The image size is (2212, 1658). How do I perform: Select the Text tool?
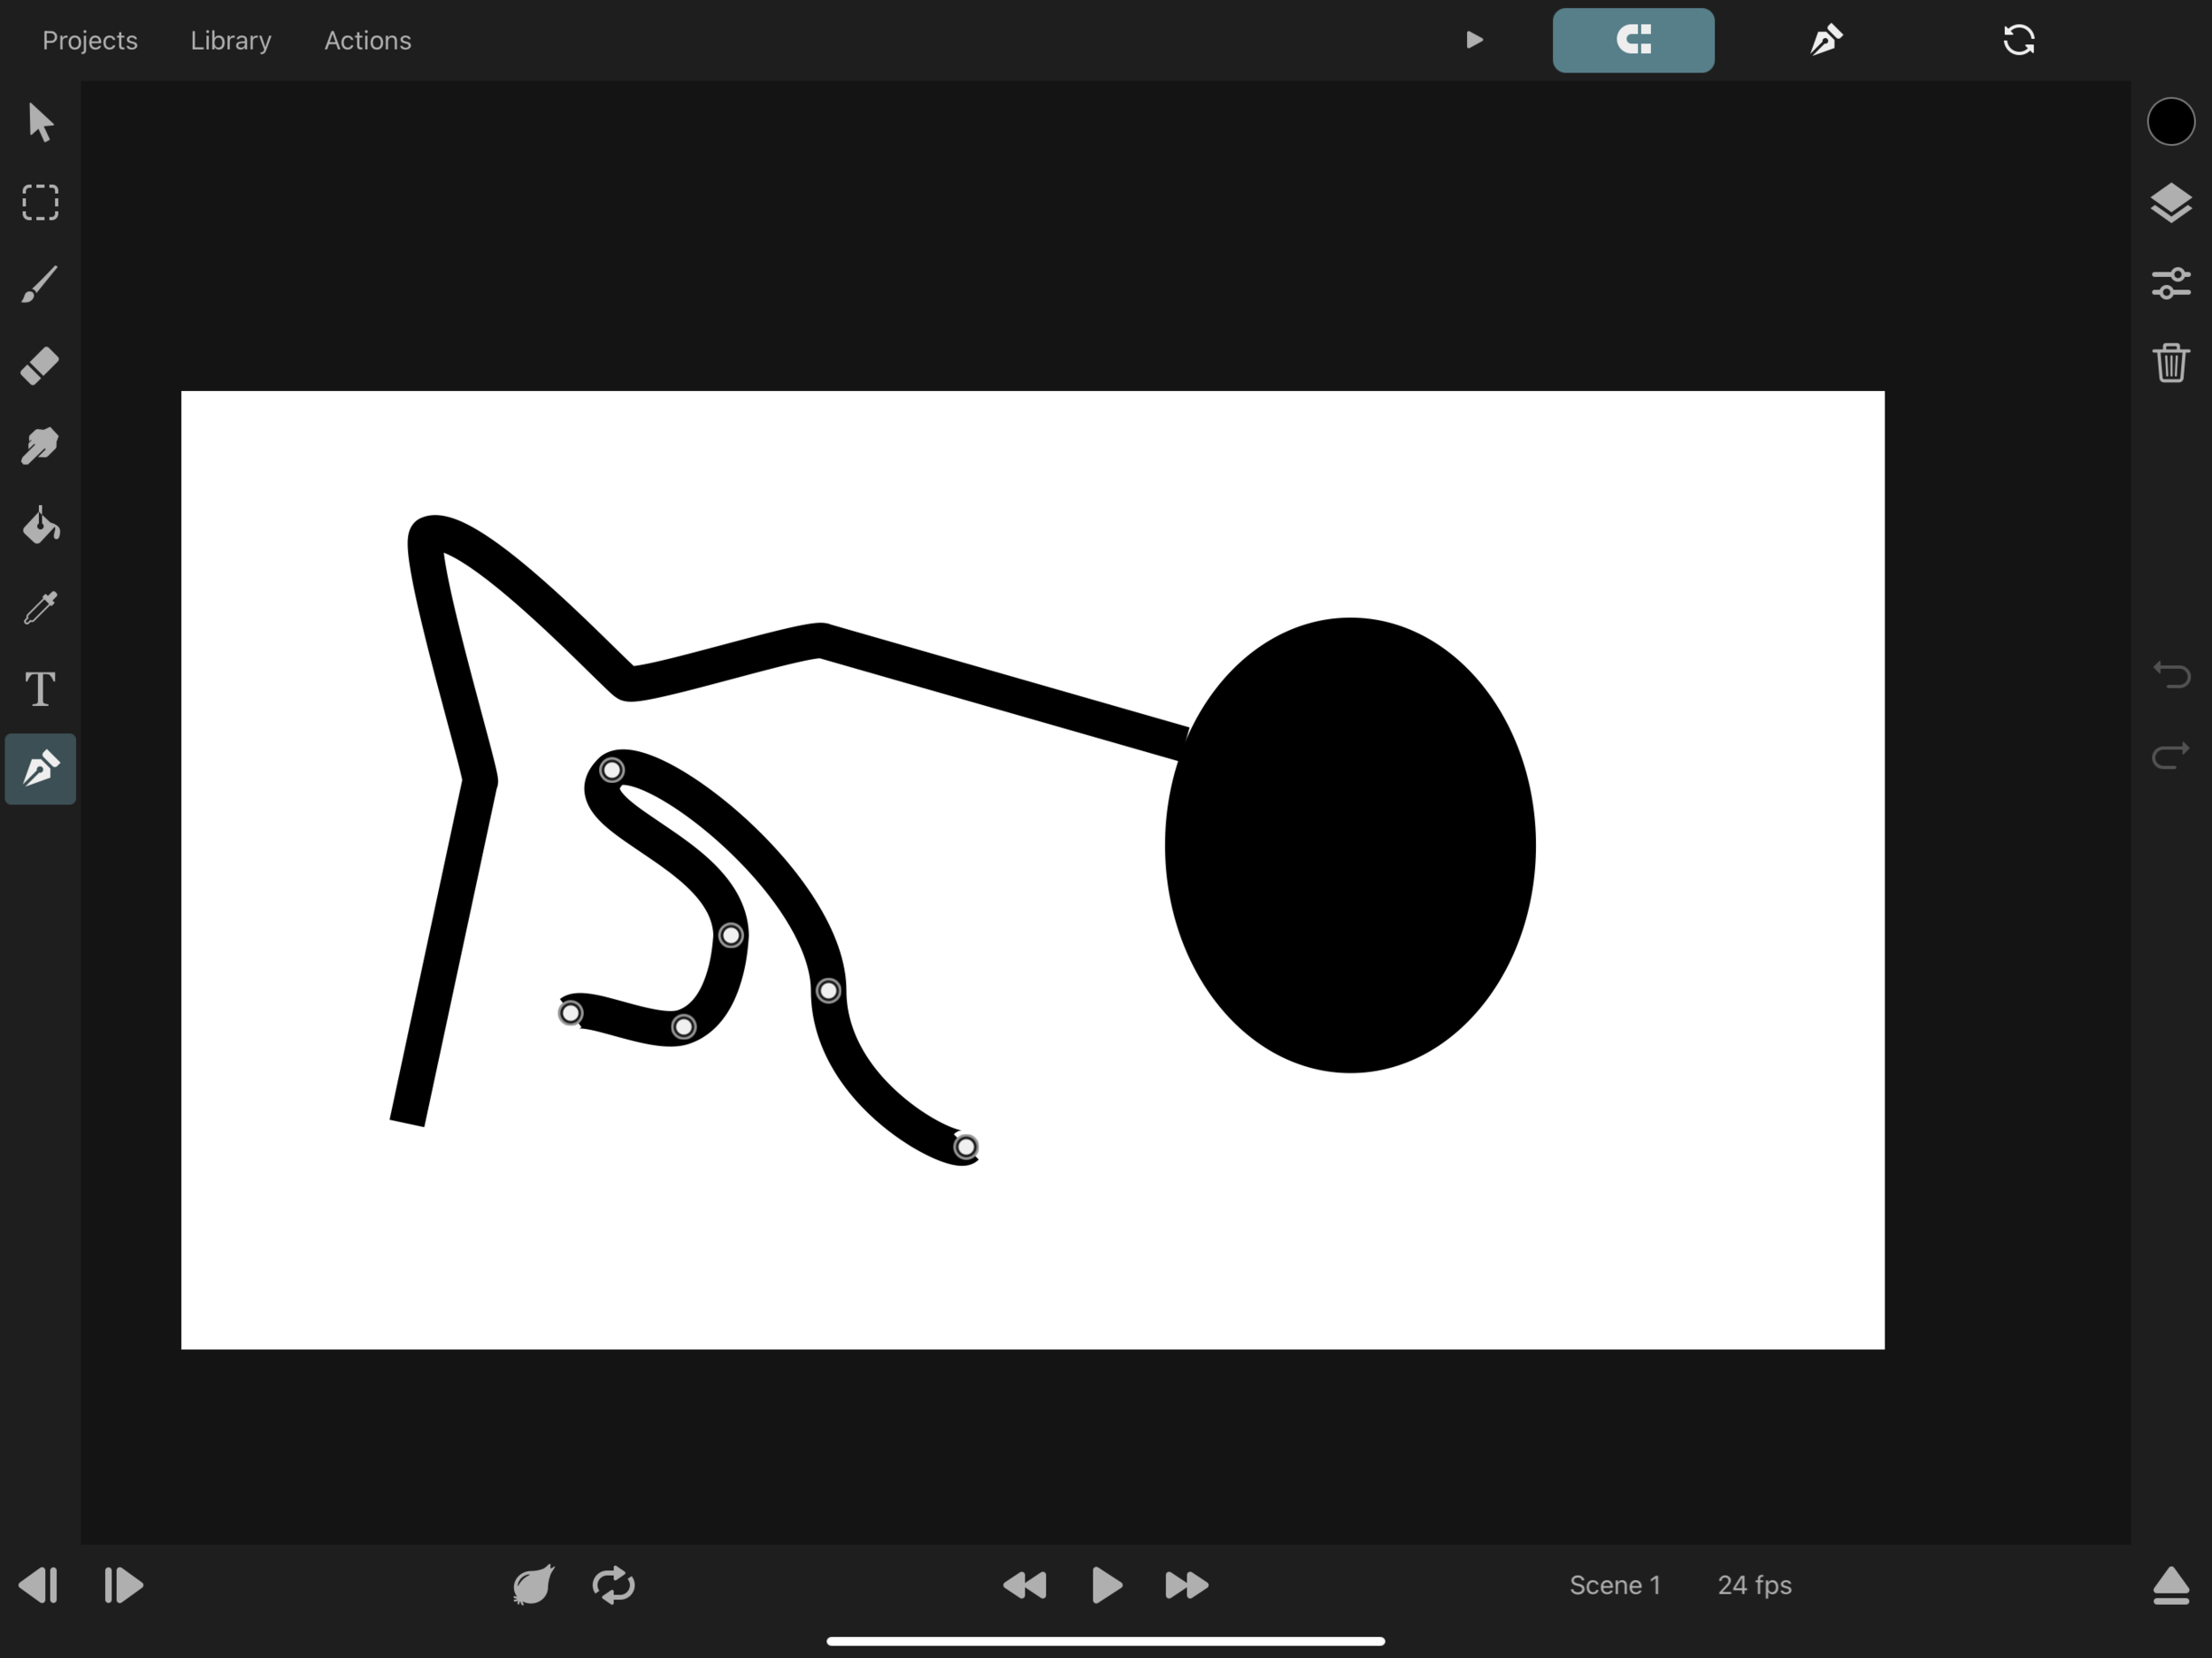pyautogui.click(x=39, y=689)
